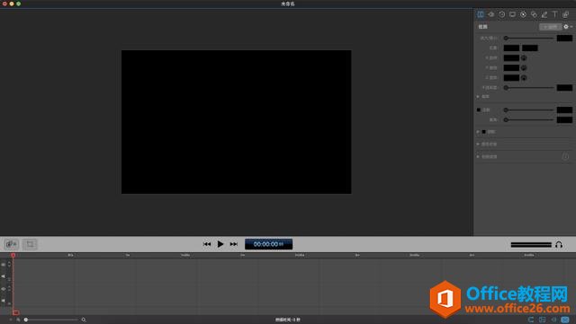Click the add action button in video panel
The width and height of the screenshot is (576, 324).
[550, 27]
